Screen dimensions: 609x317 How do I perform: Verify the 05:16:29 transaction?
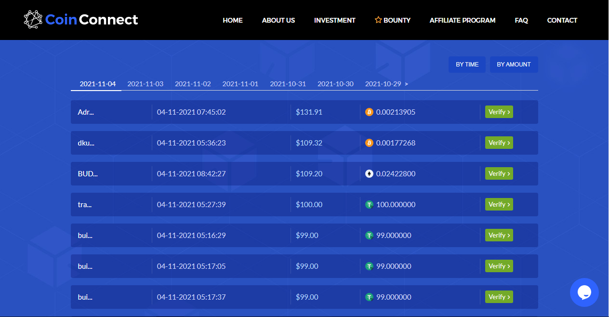[x=499, y=235]
